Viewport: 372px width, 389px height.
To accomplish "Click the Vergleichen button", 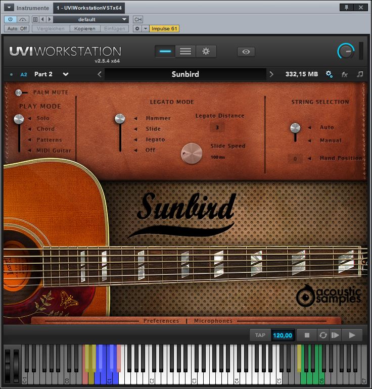I will point(51,28).
